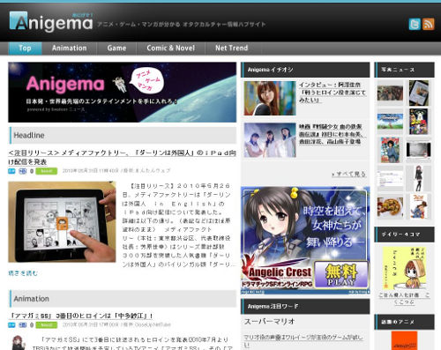Click the three girls movie thumbnail

(x=270, y=140)
